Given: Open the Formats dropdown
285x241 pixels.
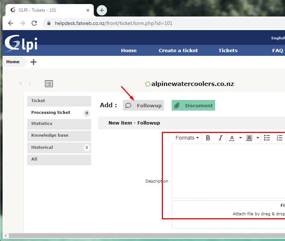Looking at the screenshot, I should tap(187, 138).
